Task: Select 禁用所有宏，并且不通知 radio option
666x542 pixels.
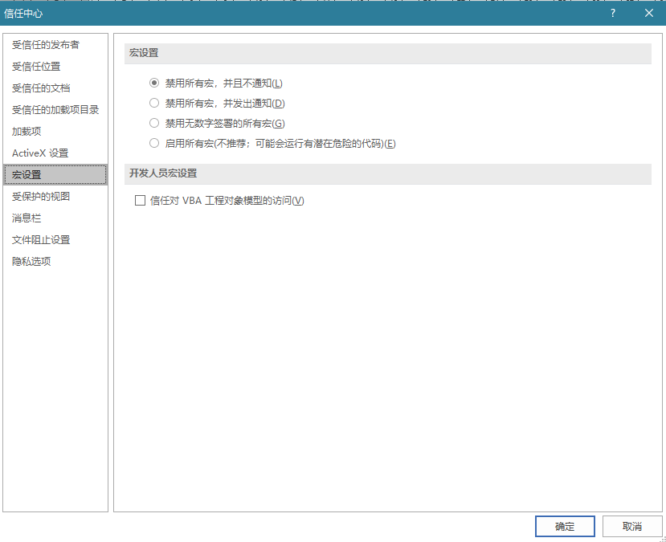Action: (154, 84)
